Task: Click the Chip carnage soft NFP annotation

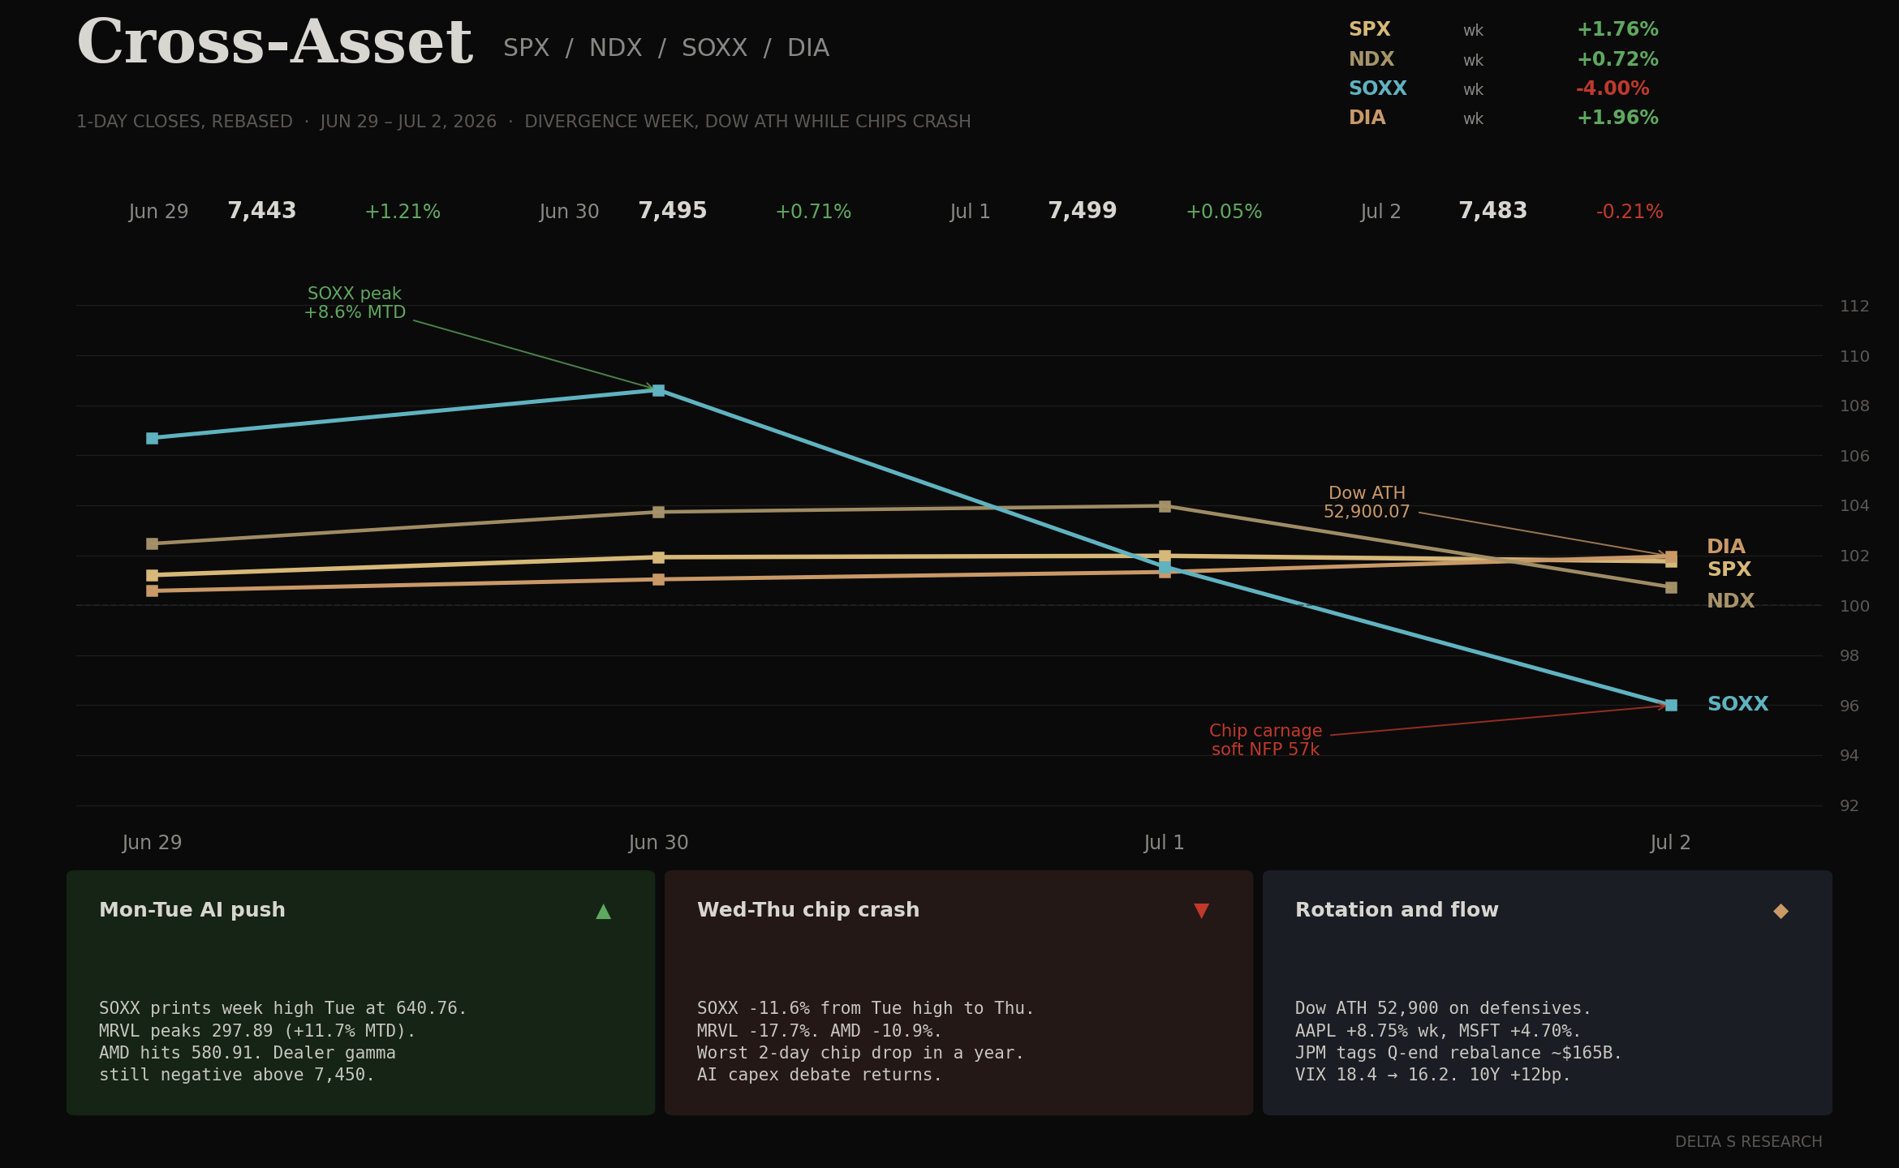Action: click(x=1265, y=740)
